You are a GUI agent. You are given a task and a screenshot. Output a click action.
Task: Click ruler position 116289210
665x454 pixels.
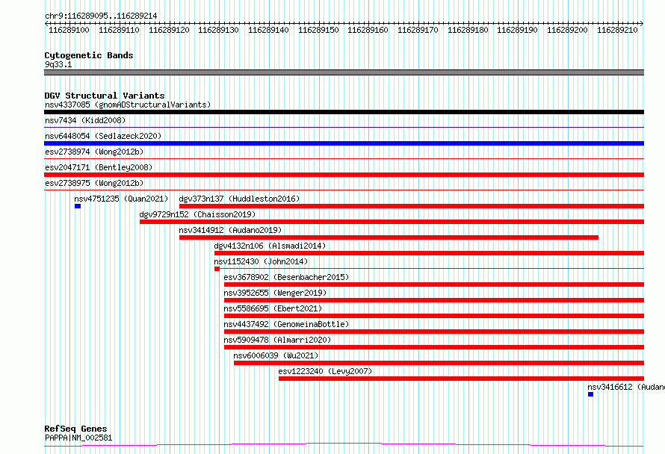(617, 30)
